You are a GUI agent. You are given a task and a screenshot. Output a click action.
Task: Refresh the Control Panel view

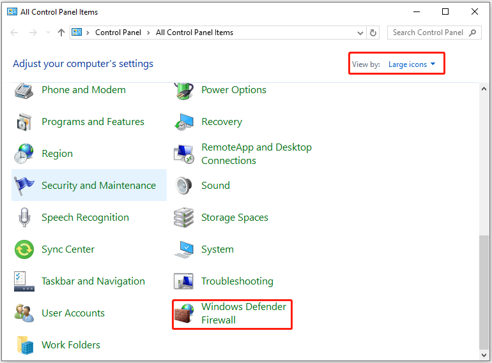point(373,33)
